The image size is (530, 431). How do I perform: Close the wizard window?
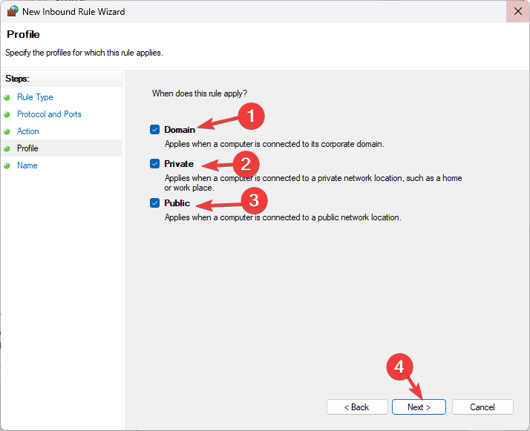517,11
